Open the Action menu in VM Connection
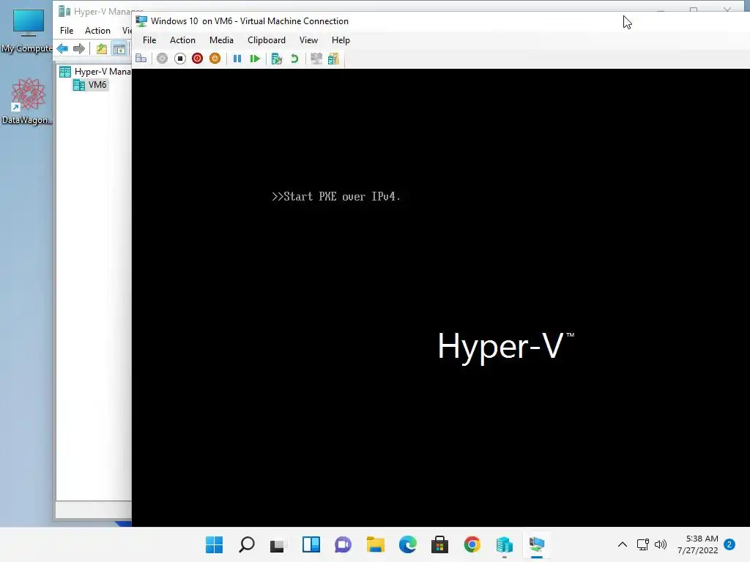The image size is (750, 562). pos(182,40)
